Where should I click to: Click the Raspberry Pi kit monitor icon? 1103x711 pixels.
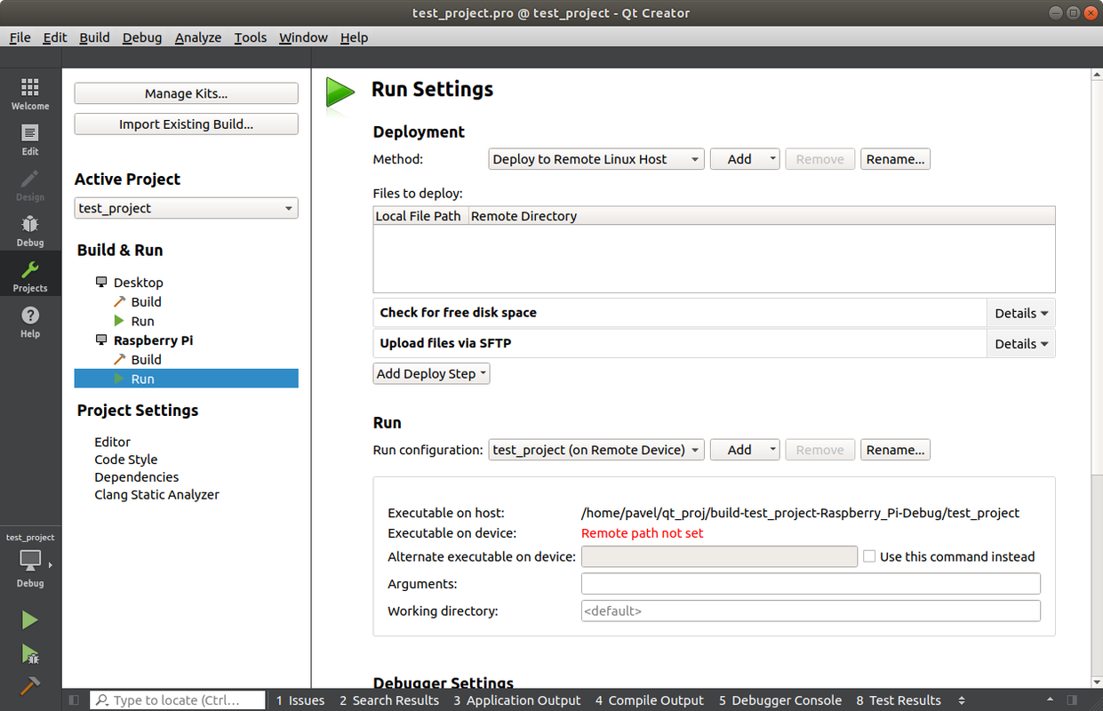tap(101, 340)
